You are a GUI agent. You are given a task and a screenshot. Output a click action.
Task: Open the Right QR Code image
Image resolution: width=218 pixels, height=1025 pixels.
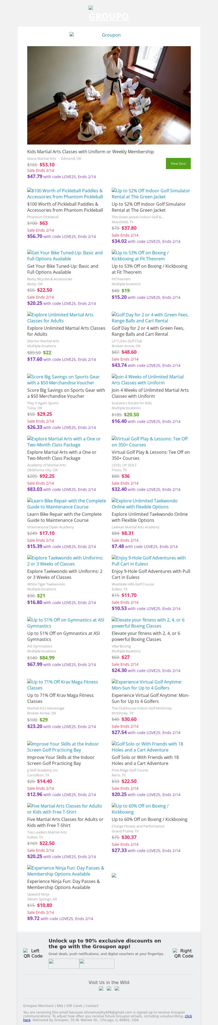[183, 953]
